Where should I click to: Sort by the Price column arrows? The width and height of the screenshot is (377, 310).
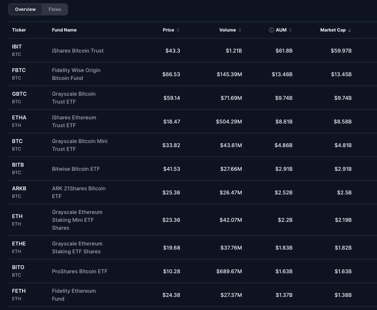pos(178,30)
